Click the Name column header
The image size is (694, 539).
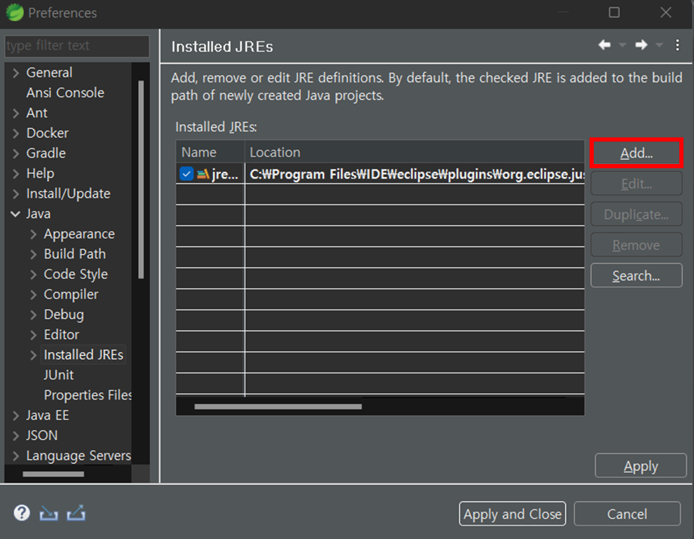point(210,152)
